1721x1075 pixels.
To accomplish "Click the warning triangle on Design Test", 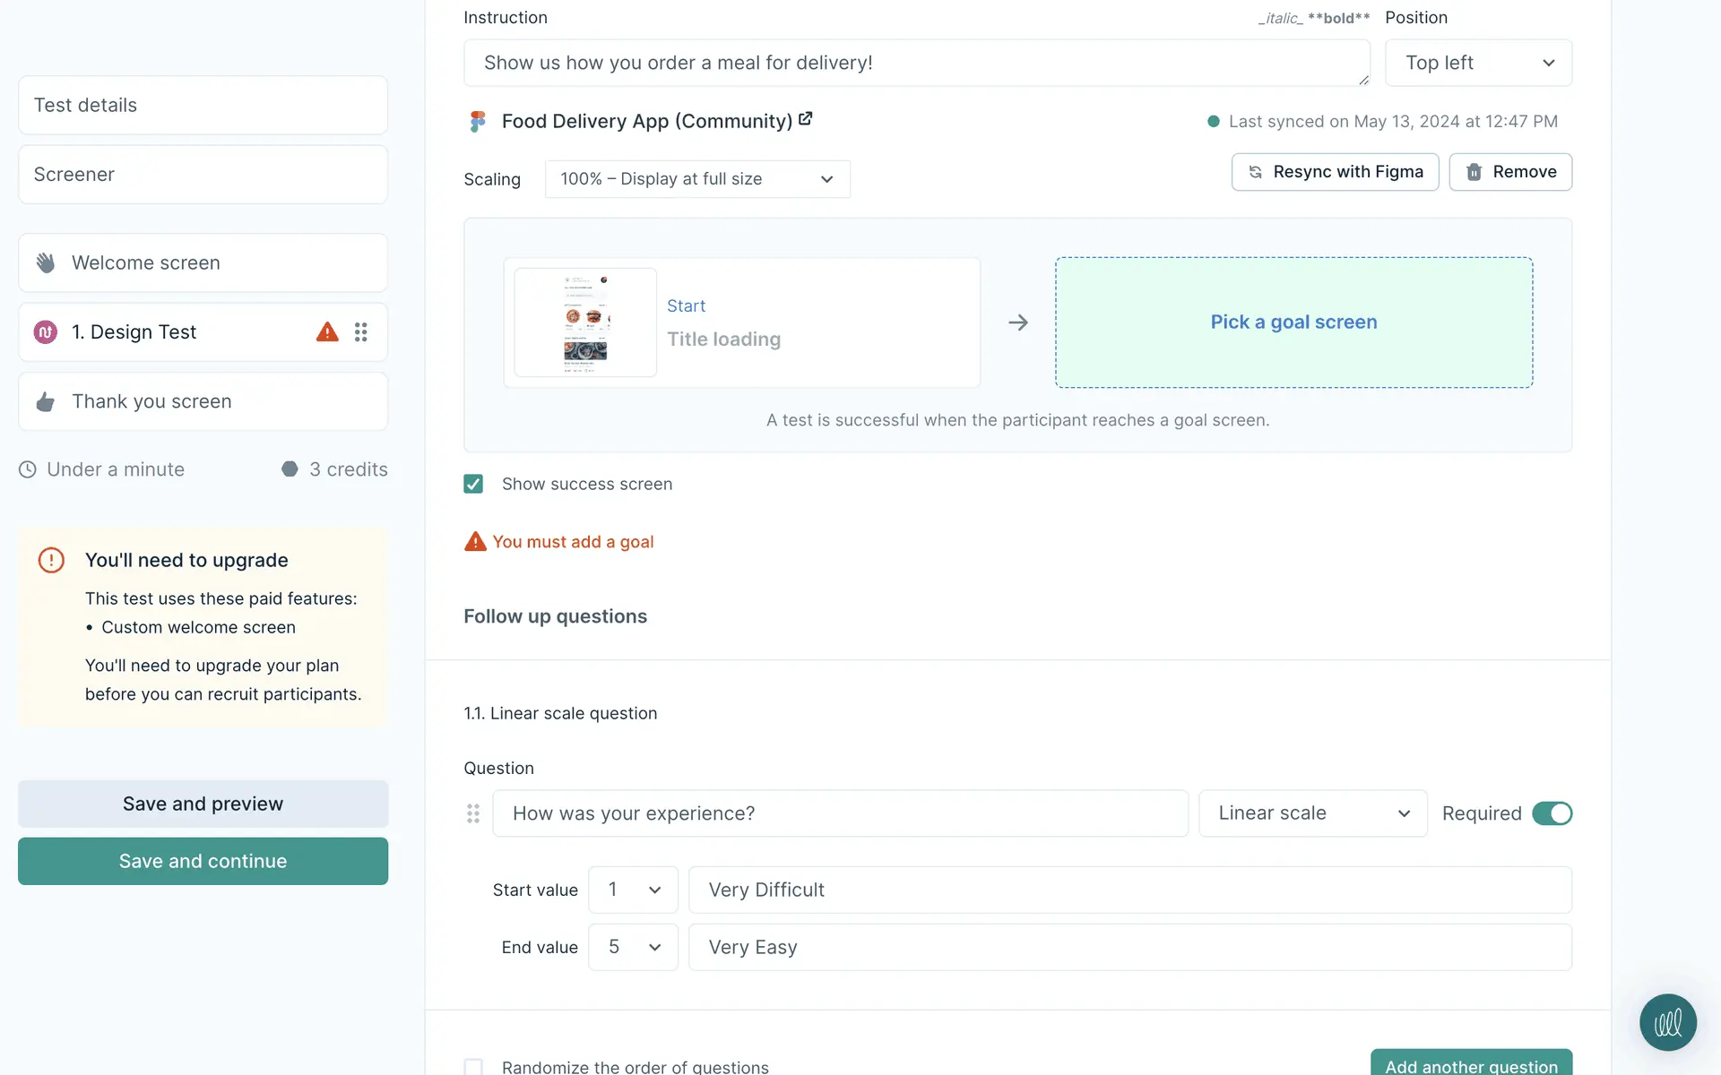I will click(327, 332).
